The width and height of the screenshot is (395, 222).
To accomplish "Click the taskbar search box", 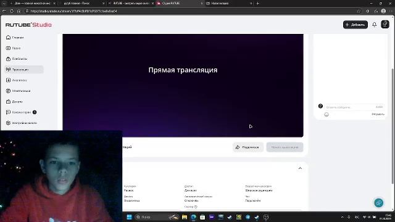I will (157, 217).
